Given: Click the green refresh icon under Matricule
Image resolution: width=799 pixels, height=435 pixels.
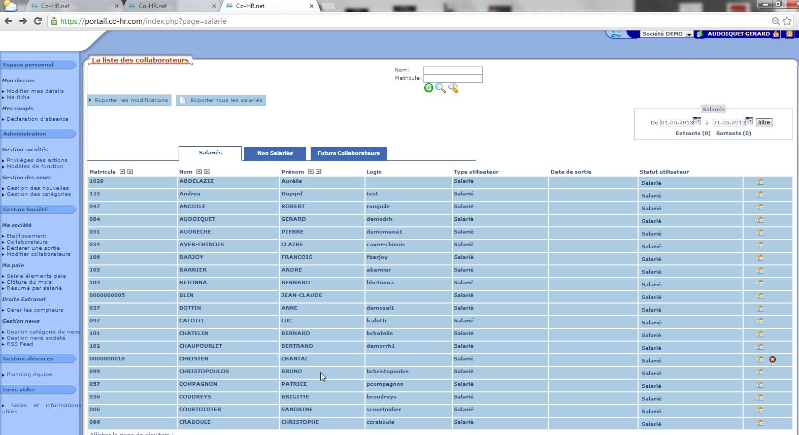Looking at the screenshot, I should pos(428,88).
